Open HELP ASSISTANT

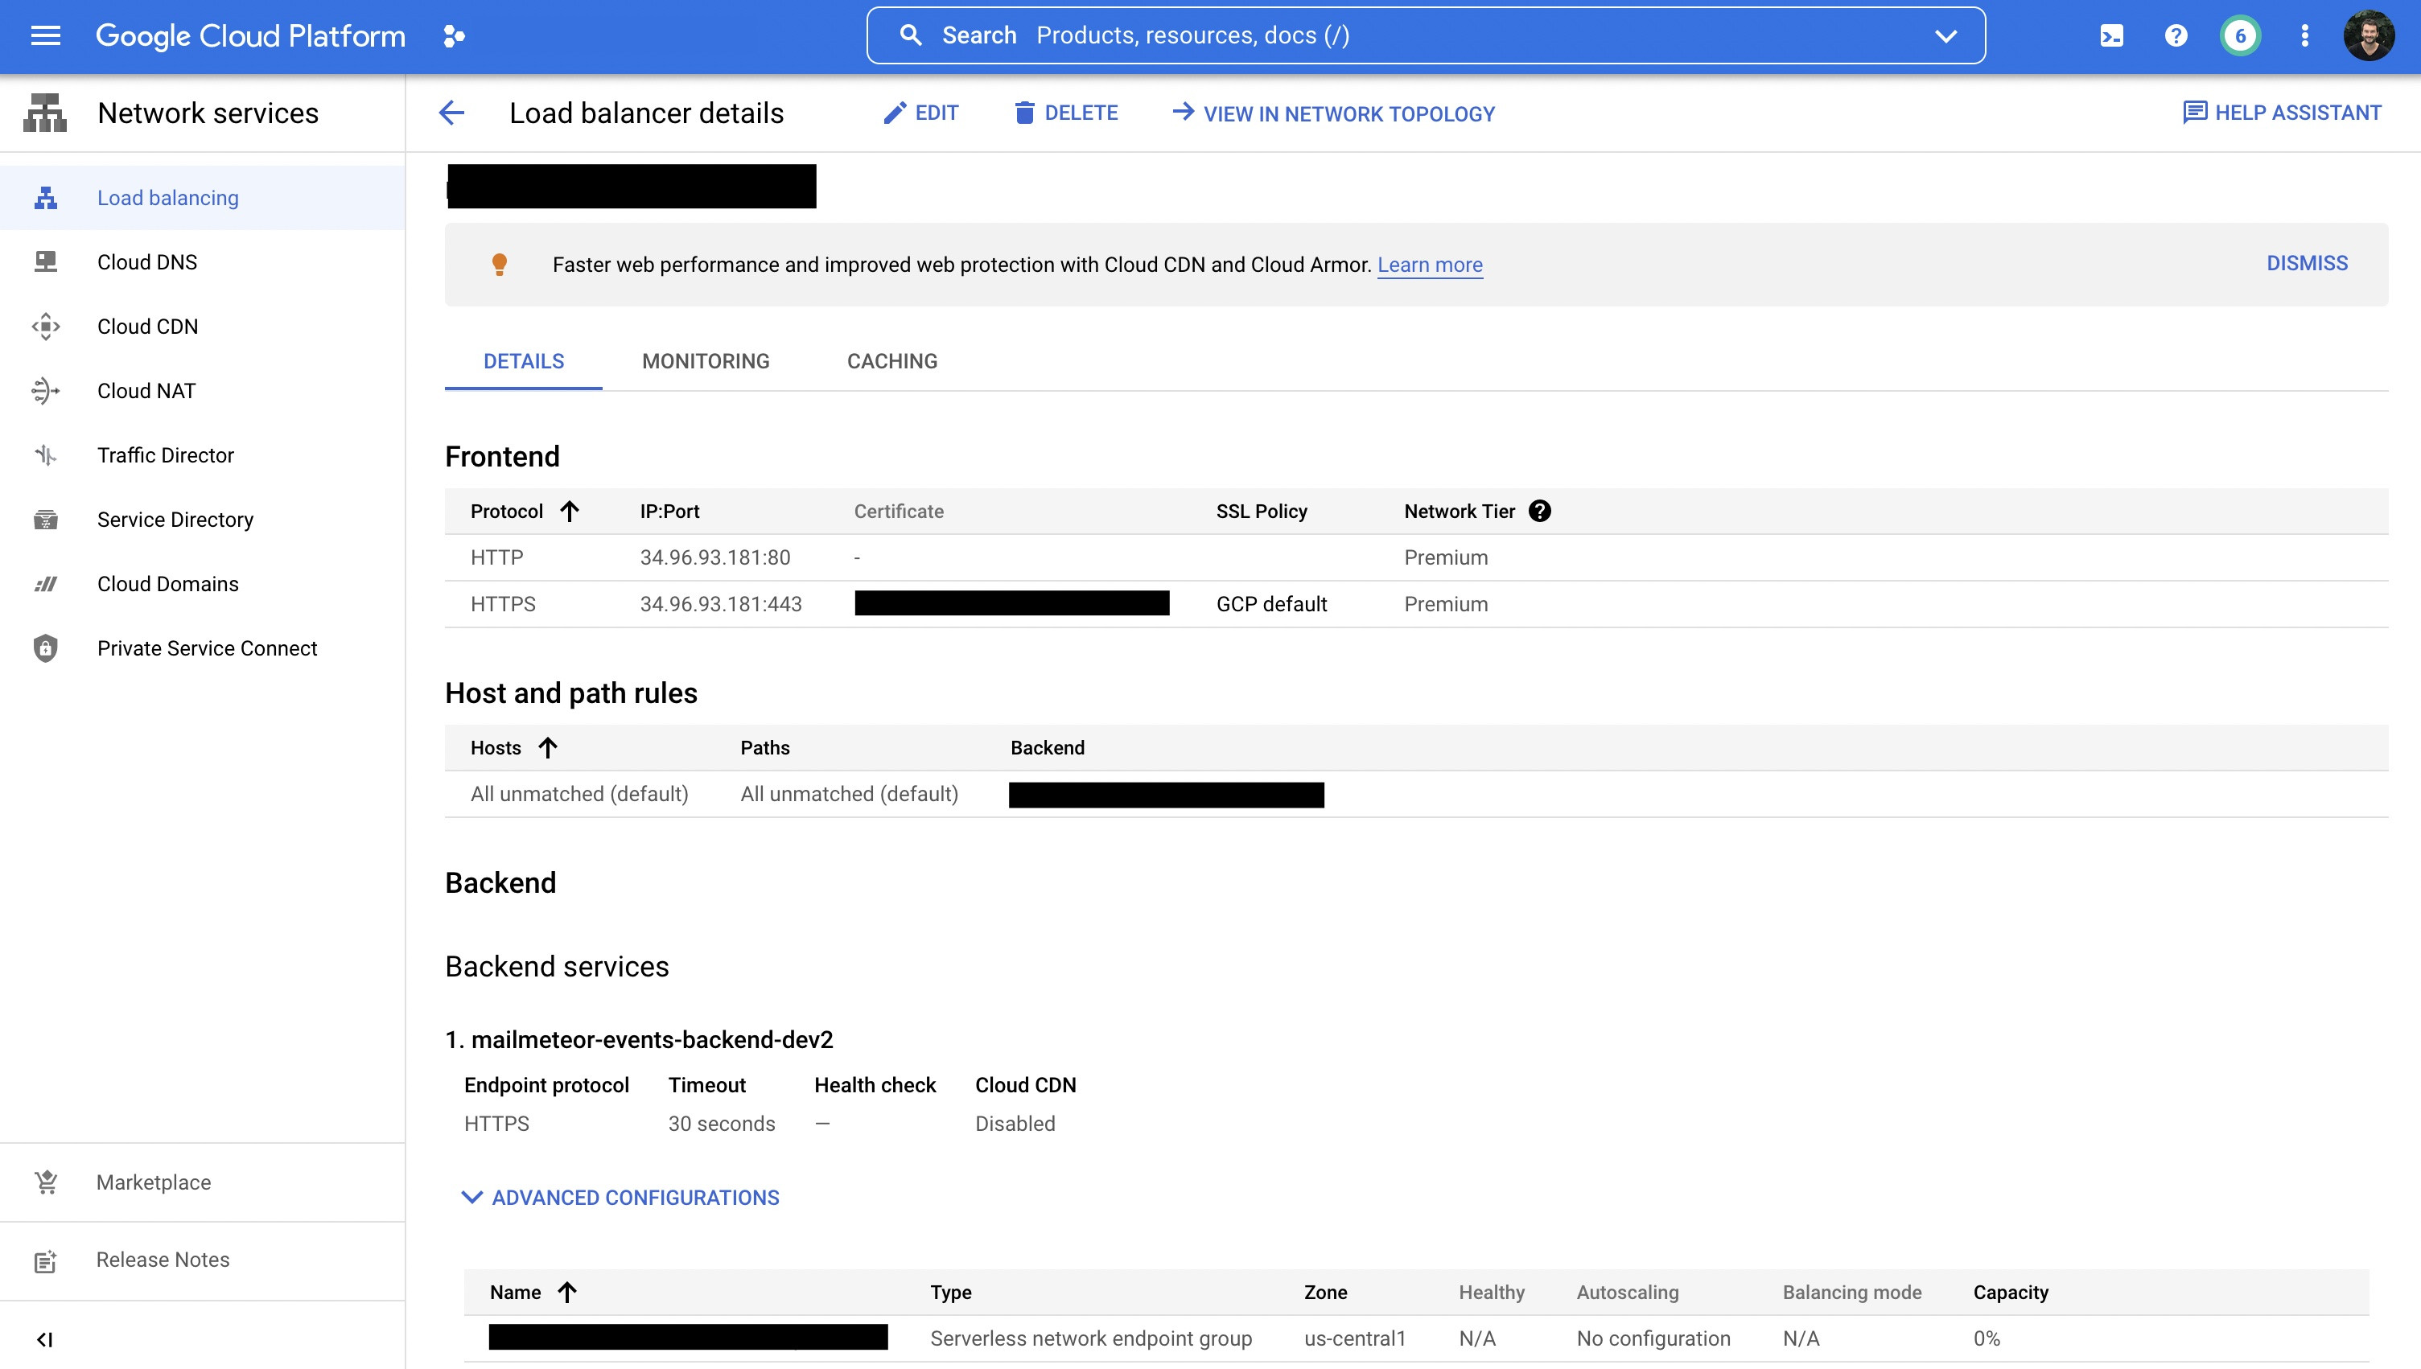2282,113
